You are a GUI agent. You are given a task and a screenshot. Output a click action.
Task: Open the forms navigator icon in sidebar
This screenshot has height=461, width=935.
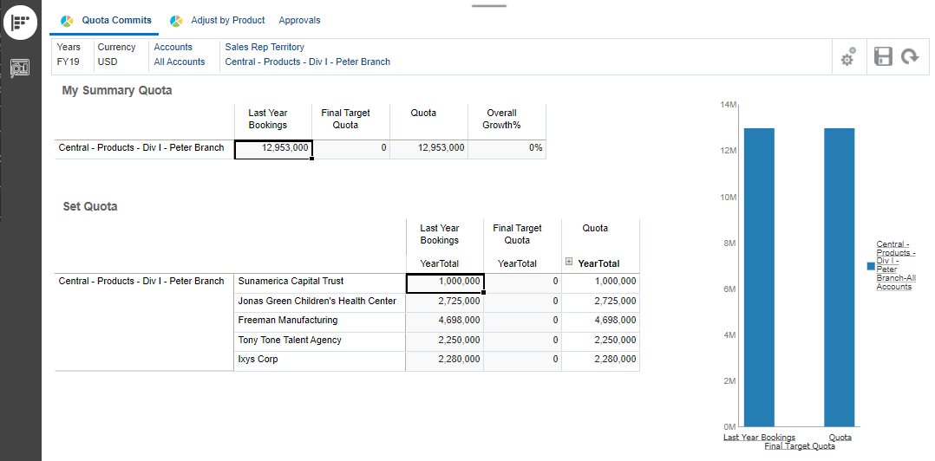20,23
